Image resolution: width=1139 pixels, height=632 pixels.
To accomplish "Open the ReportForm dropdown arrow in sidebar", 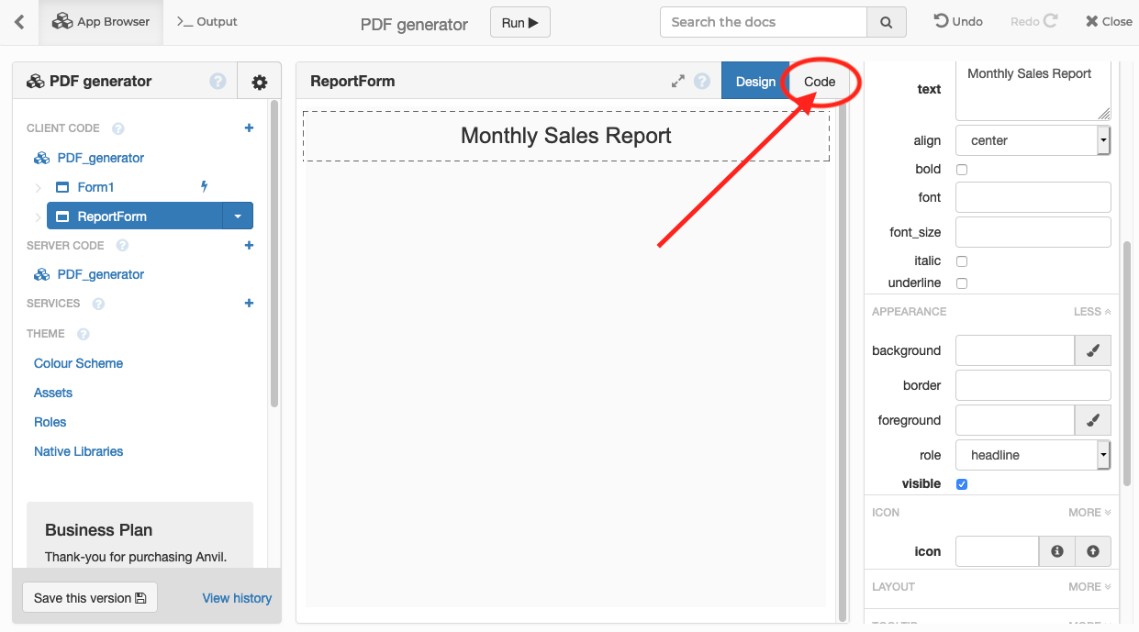I will (x=238, y=216).
